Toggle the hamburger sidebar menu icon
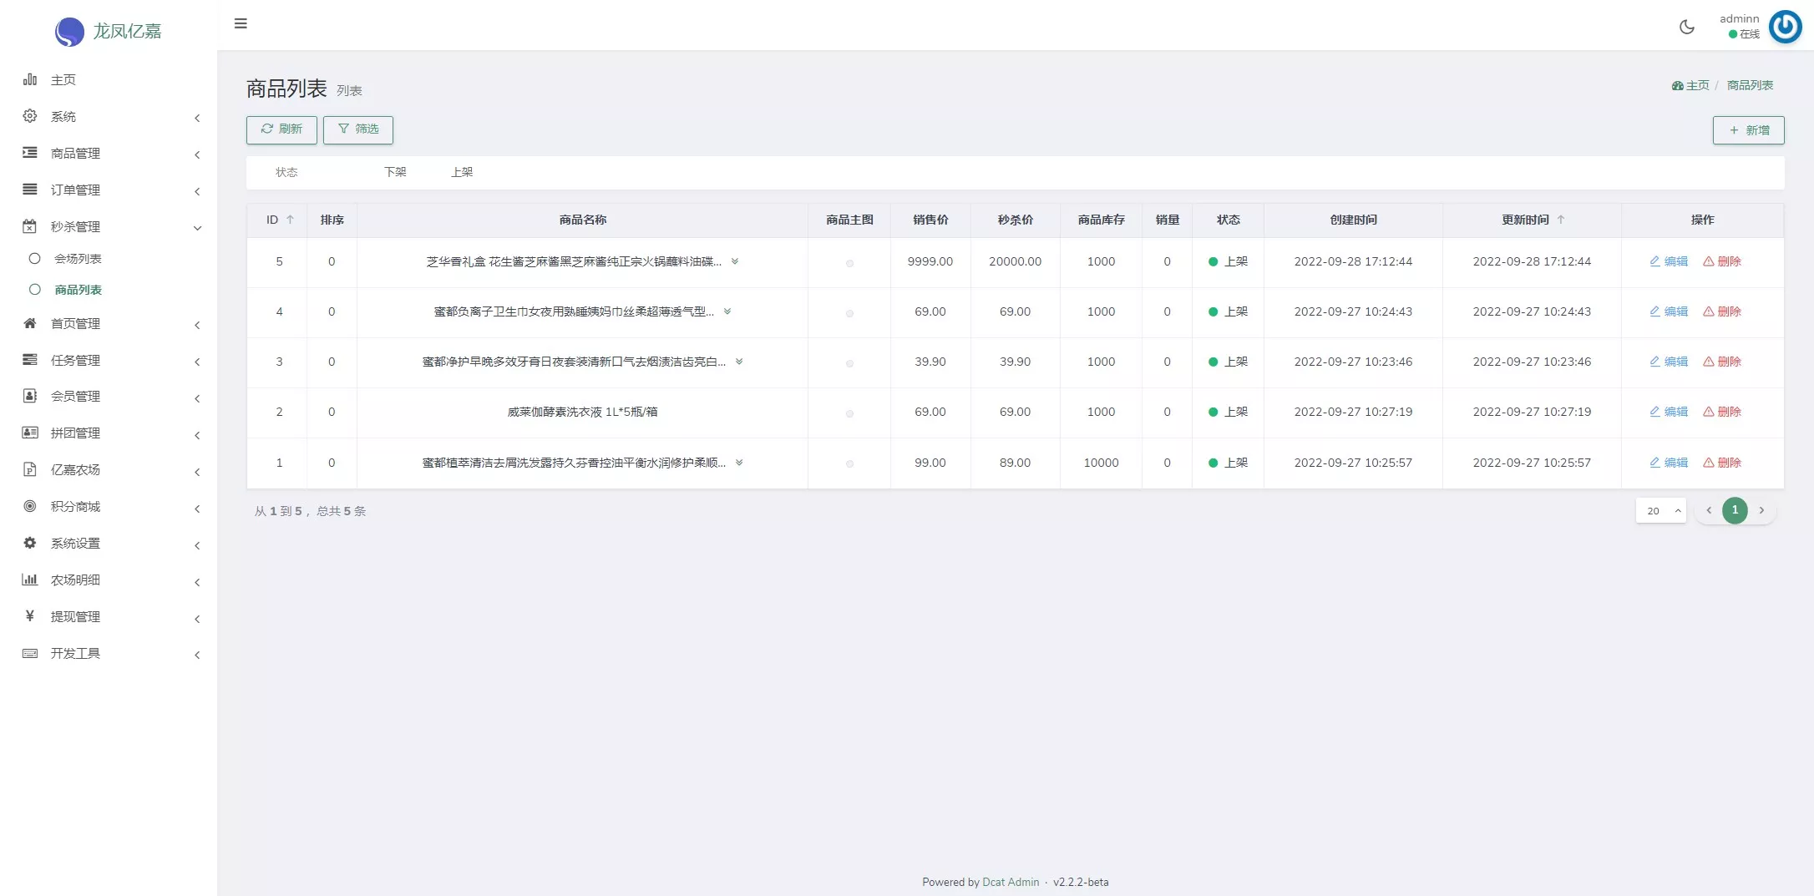 (x=241, y=23)
